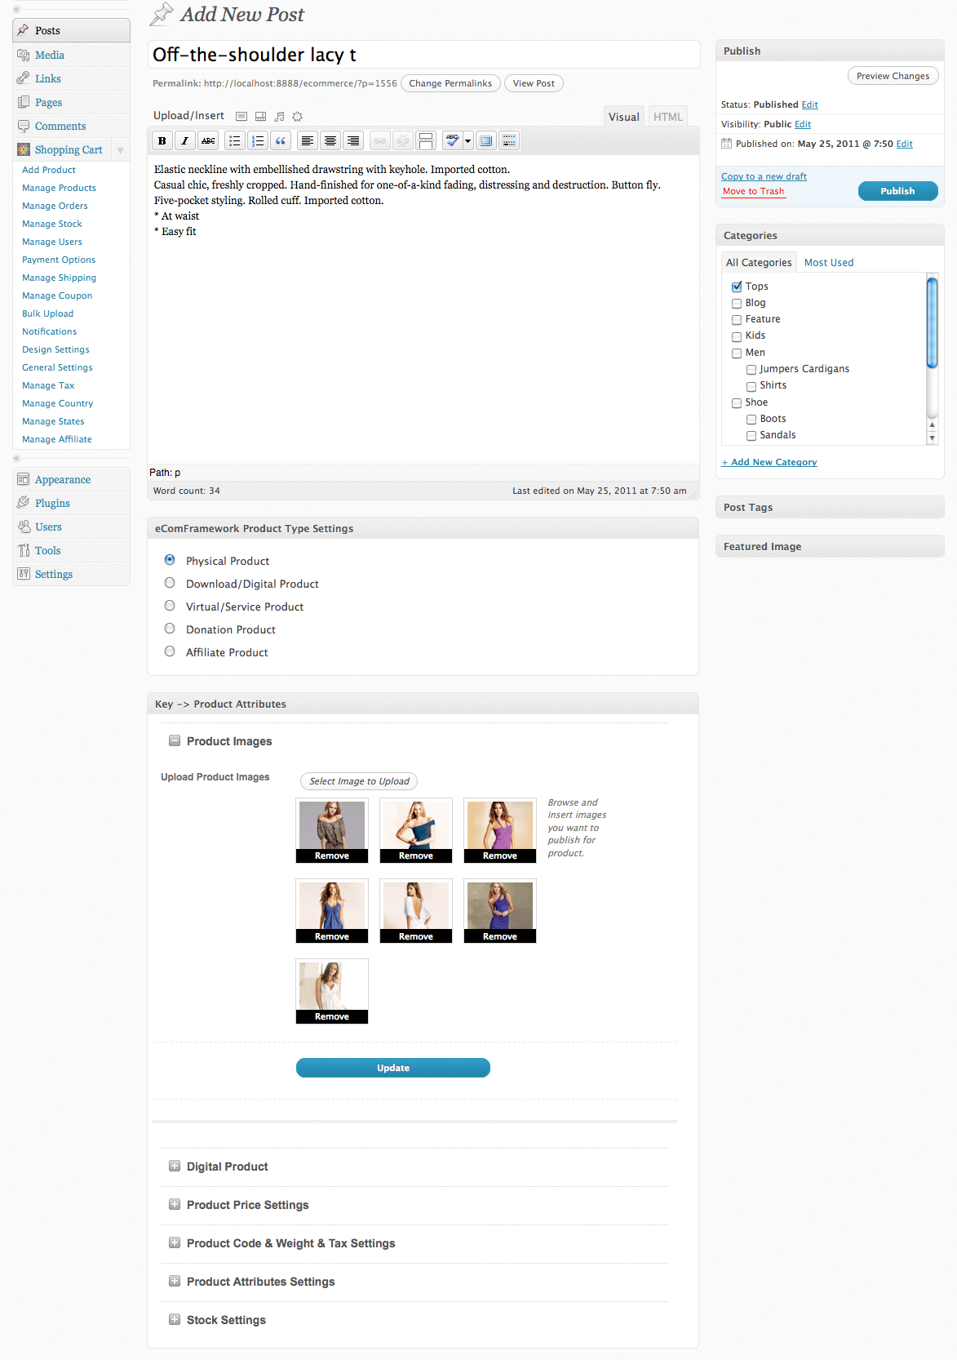Click the Add Audio upload icon

(x=279, y=117)
